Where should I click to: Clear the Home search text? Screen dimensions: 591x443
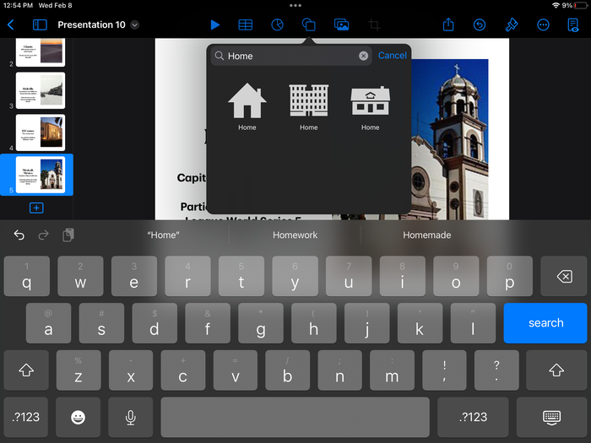pos(363,56)
